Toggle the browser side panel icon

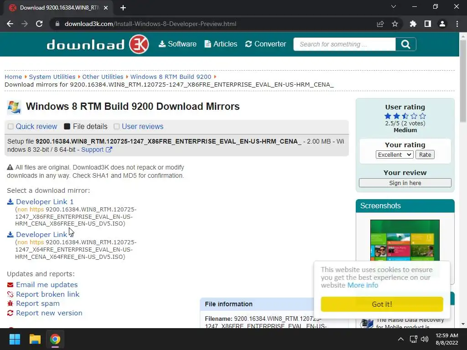pyautogui.click(x=428, y=24)
